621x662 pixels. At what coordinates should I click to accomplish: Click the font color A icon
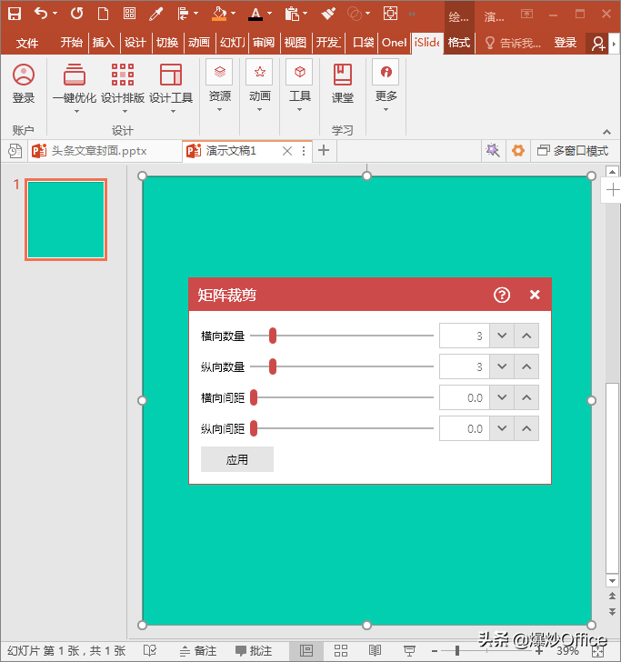(x=255, y=14)
